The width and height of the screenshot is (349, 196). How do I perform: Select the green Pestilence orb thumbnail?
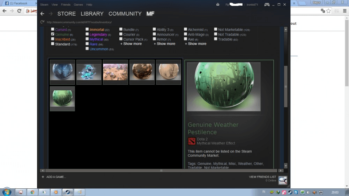tap(62, 99)
